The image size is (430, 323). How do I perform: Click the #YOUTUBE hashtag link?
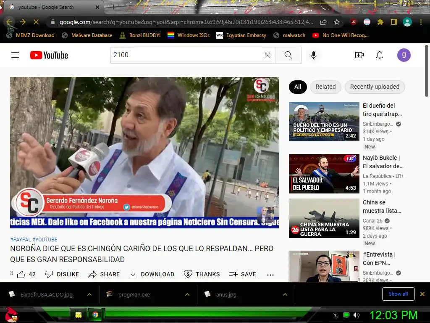point(45,239)
